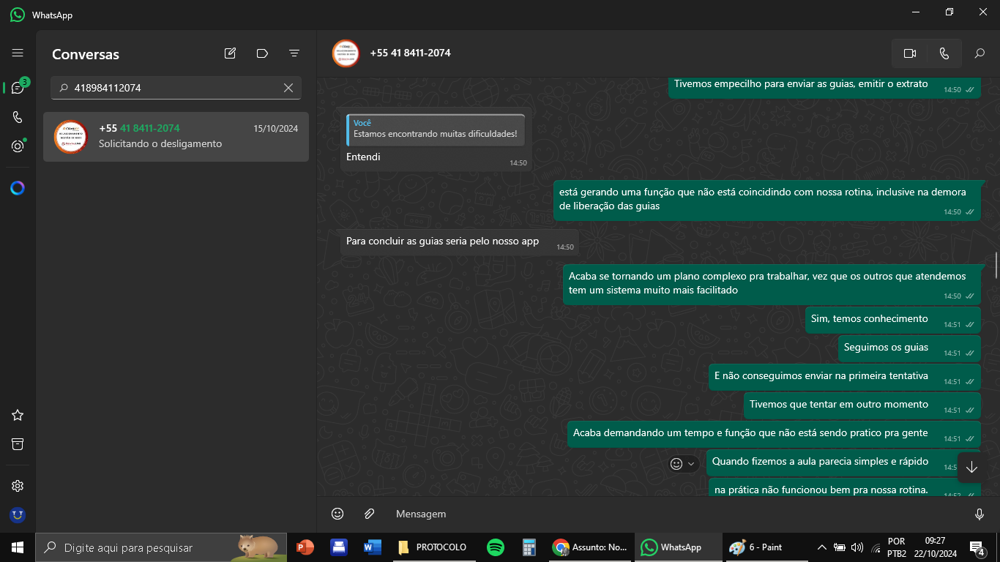1000x562 pixels.
Task: Open the PROTOCOLO folder in taskbar
Action: (x=433, y=547)
